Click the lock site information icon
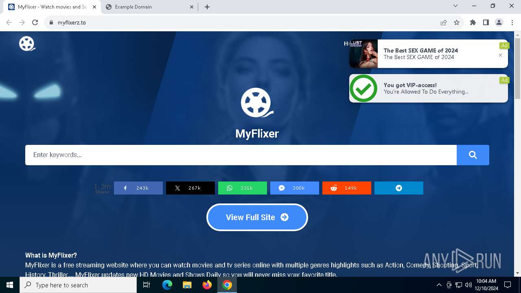521x293 pixels. [x=51, y=22]
